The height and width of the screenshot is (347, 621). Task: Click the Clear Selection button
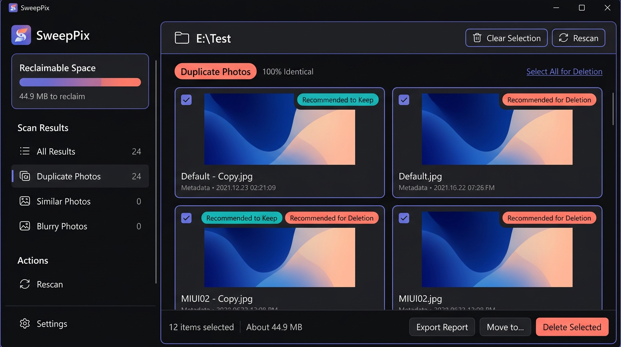point(506,38)
